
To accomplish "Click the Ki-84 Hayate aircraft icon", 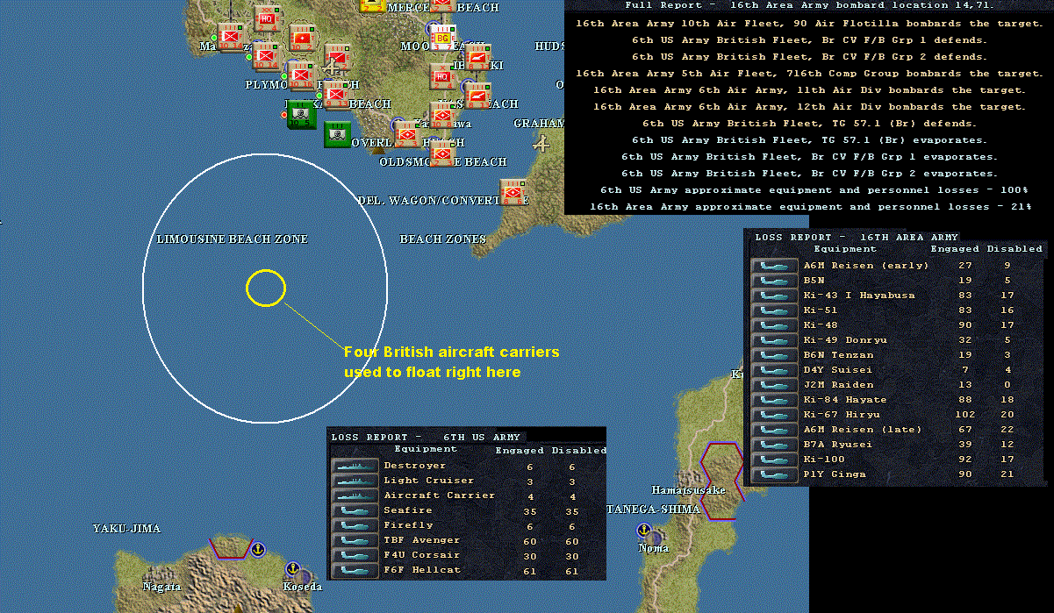I will coord(775,400).
